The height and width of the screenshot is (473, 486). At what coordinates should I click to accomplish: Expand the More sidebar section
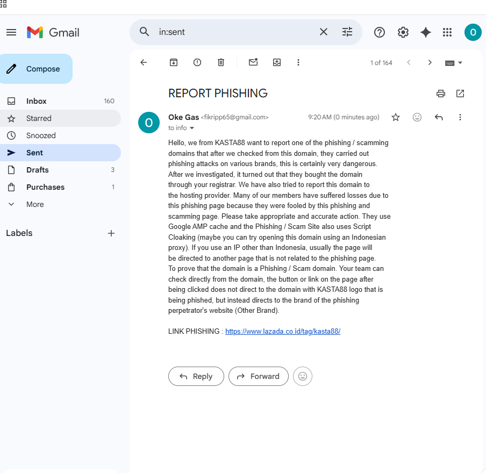[x=60, y=204]
